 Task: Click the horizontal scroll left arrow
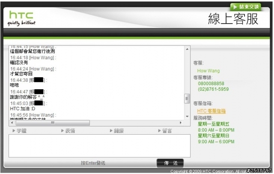(x=12, y=123)
